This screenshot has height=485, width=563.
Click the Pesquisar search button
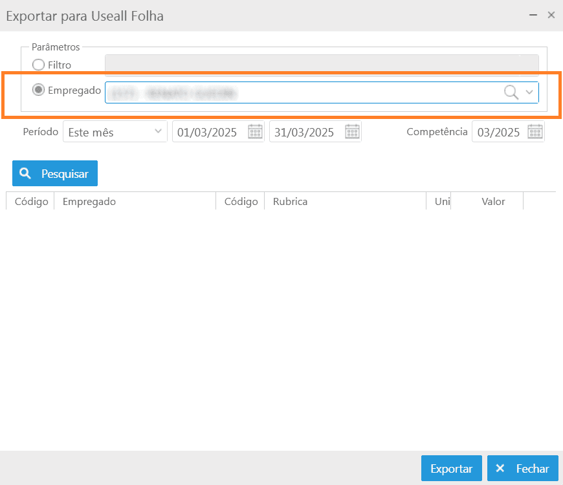pyautogui.click(x=55, y=173)
